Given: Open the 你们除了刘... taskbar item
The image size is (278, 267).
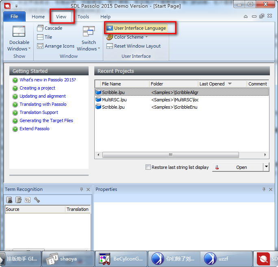Looking at the screenshot, I should (x=174, y=259).
